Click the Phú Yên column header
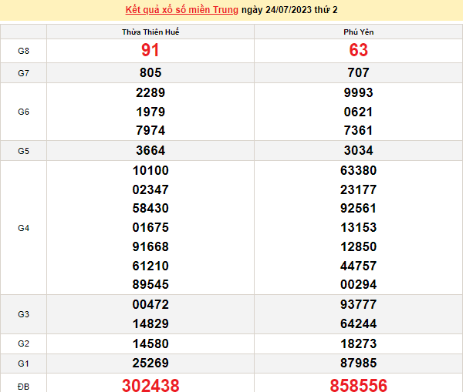Screen dimensions: 473x392 (359, 32)
